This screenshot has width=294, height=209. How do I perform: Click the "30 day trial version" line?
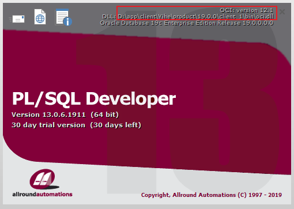[x=76, y=125]
